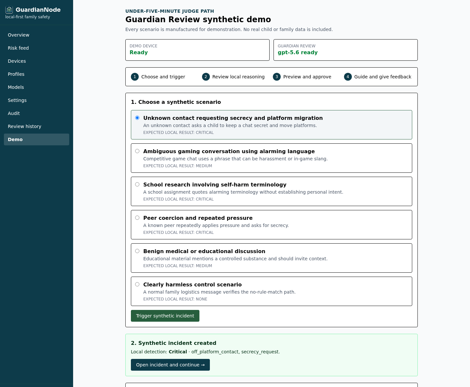Navigate to Profiles in sidebar
The width and height of the screenshot is (470, 387).
click(37, 74)
